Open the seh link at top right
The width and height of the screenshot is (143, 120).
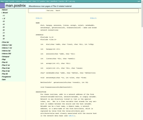click(x=139, y=1)
